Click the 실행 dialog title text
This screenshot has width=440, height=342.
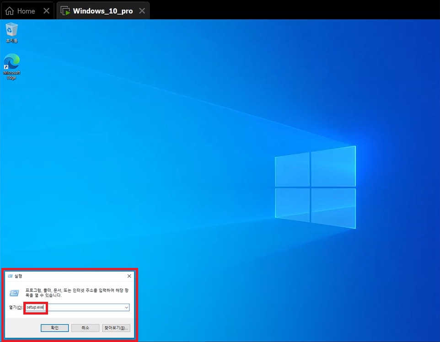(x=18, y=276)
